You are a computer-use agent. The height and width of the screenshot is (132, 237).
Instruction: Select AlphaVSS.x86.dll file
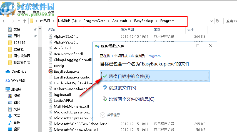(x=67, y=42)
